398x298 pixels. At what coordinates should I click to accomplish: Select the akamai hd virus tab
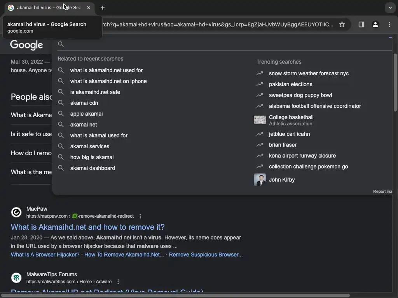tap(49, 8)
